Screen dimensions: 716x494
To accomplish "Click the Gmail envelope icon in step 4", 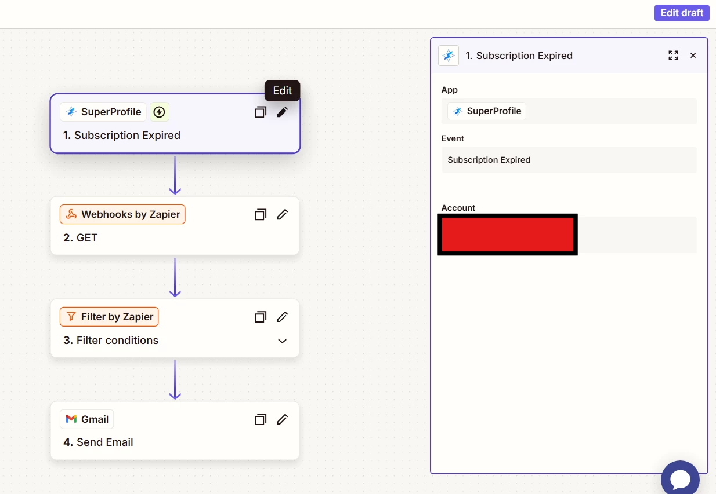I will (71, 419).
